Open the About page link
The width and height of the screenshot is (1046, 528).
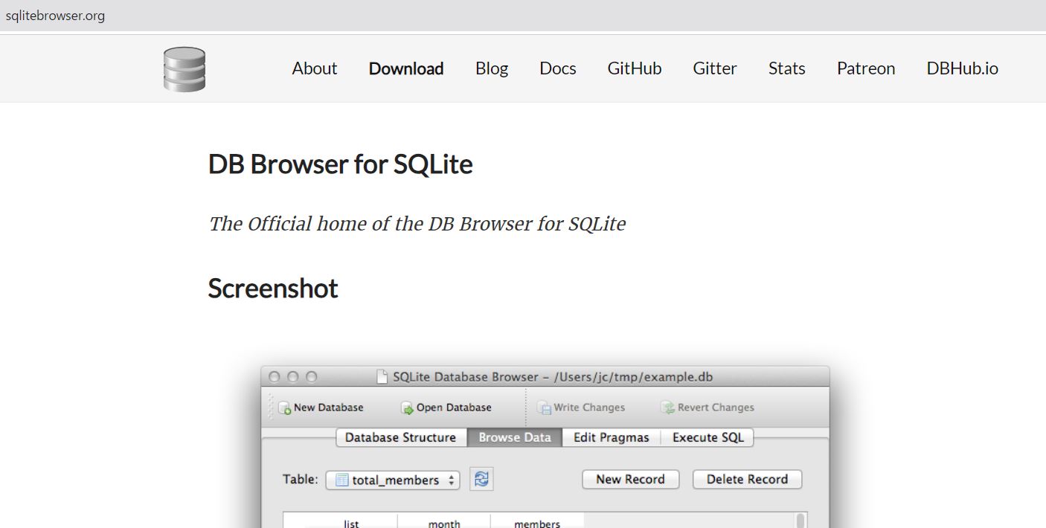(314, 68)
